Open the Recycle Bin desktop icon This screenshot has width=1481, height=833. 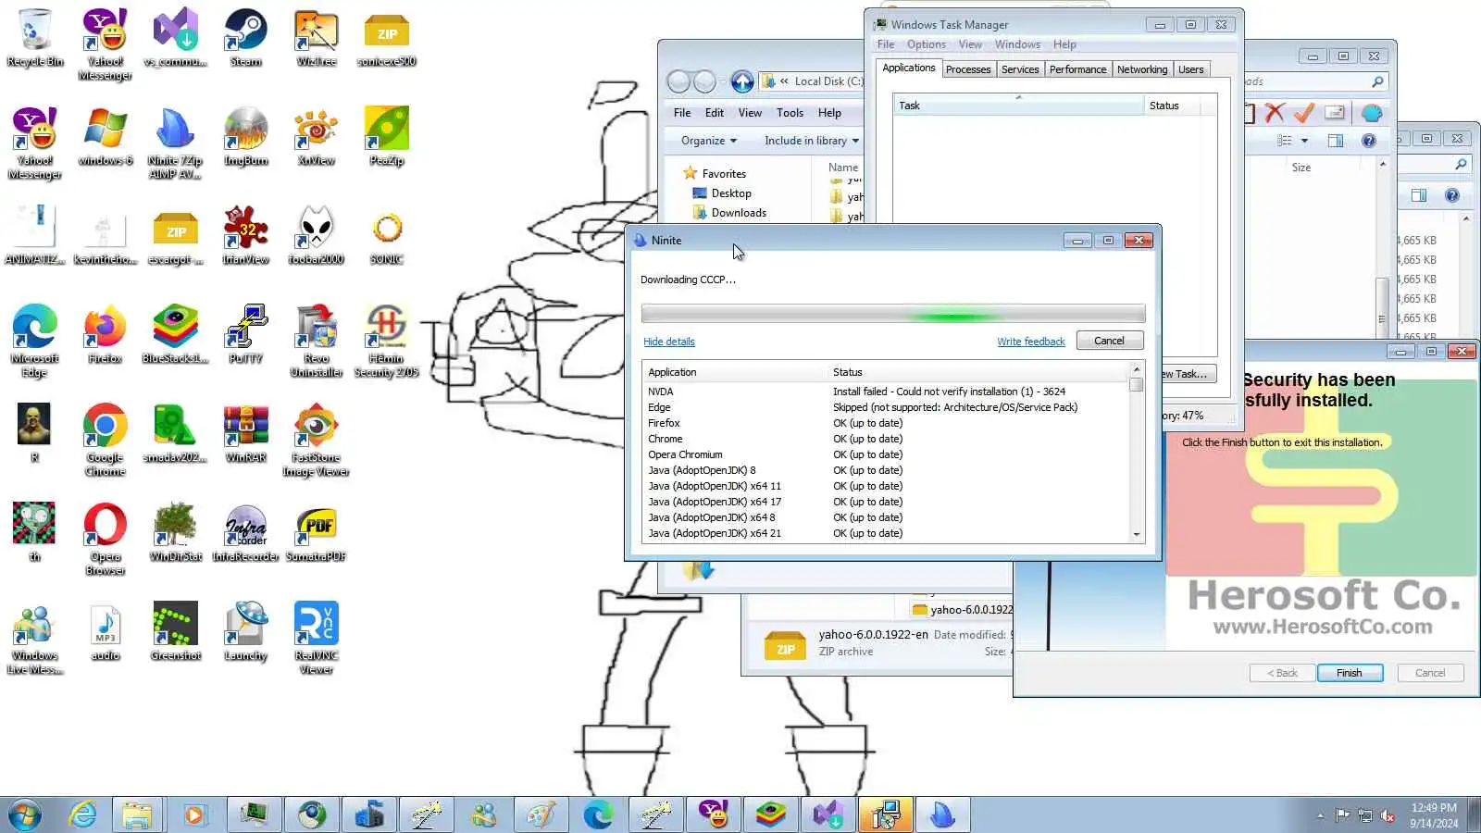pyautogui.click(x=35, y=39)
